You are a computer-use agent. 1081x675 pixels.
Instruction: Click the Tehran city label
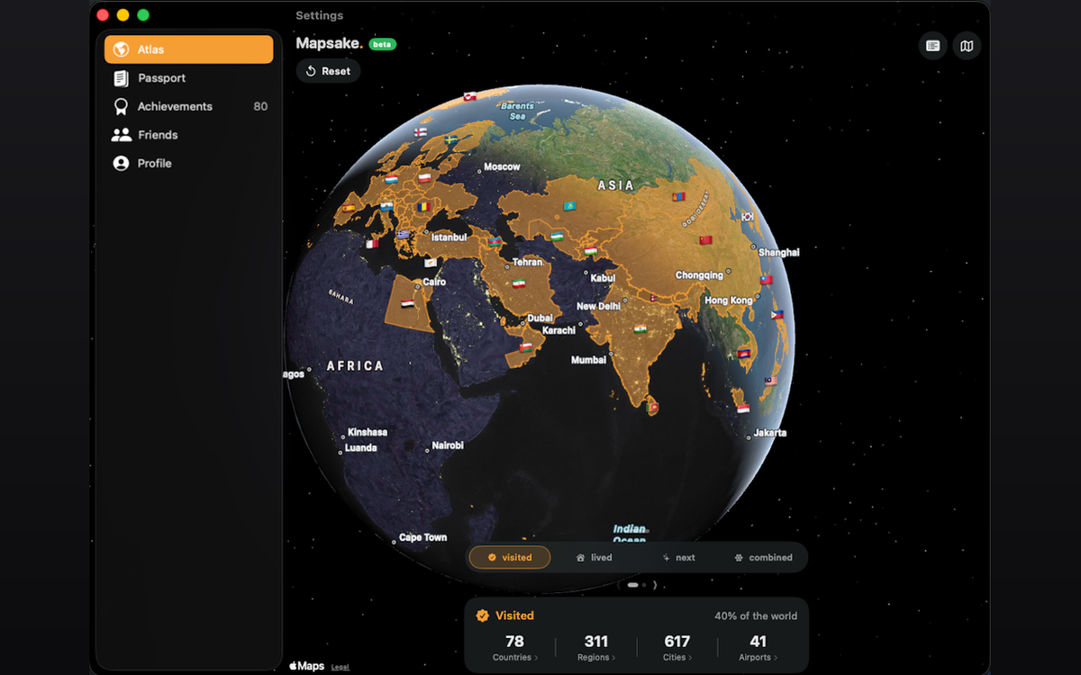click(528, 262)
